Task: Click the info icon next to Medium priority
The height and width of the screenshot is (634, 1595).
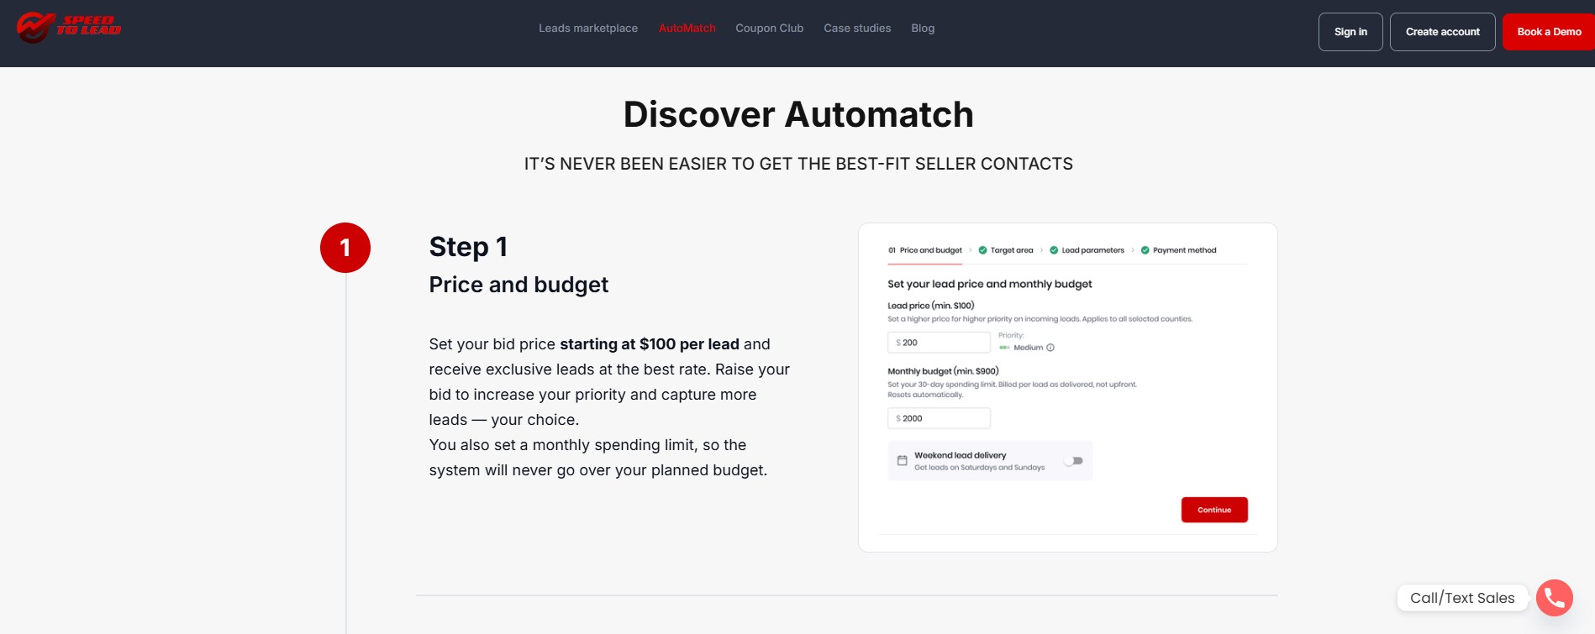Action: tap(1050, 348)
